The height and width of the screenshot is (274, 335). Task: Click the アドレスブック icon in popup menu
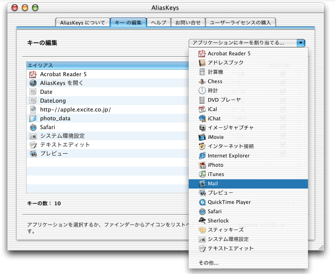(x=202, y=63)
